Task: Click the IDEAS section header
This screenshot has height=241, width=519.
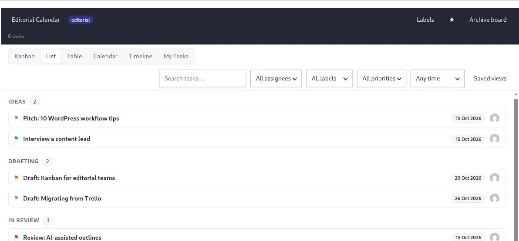Action: click(17, 101)
